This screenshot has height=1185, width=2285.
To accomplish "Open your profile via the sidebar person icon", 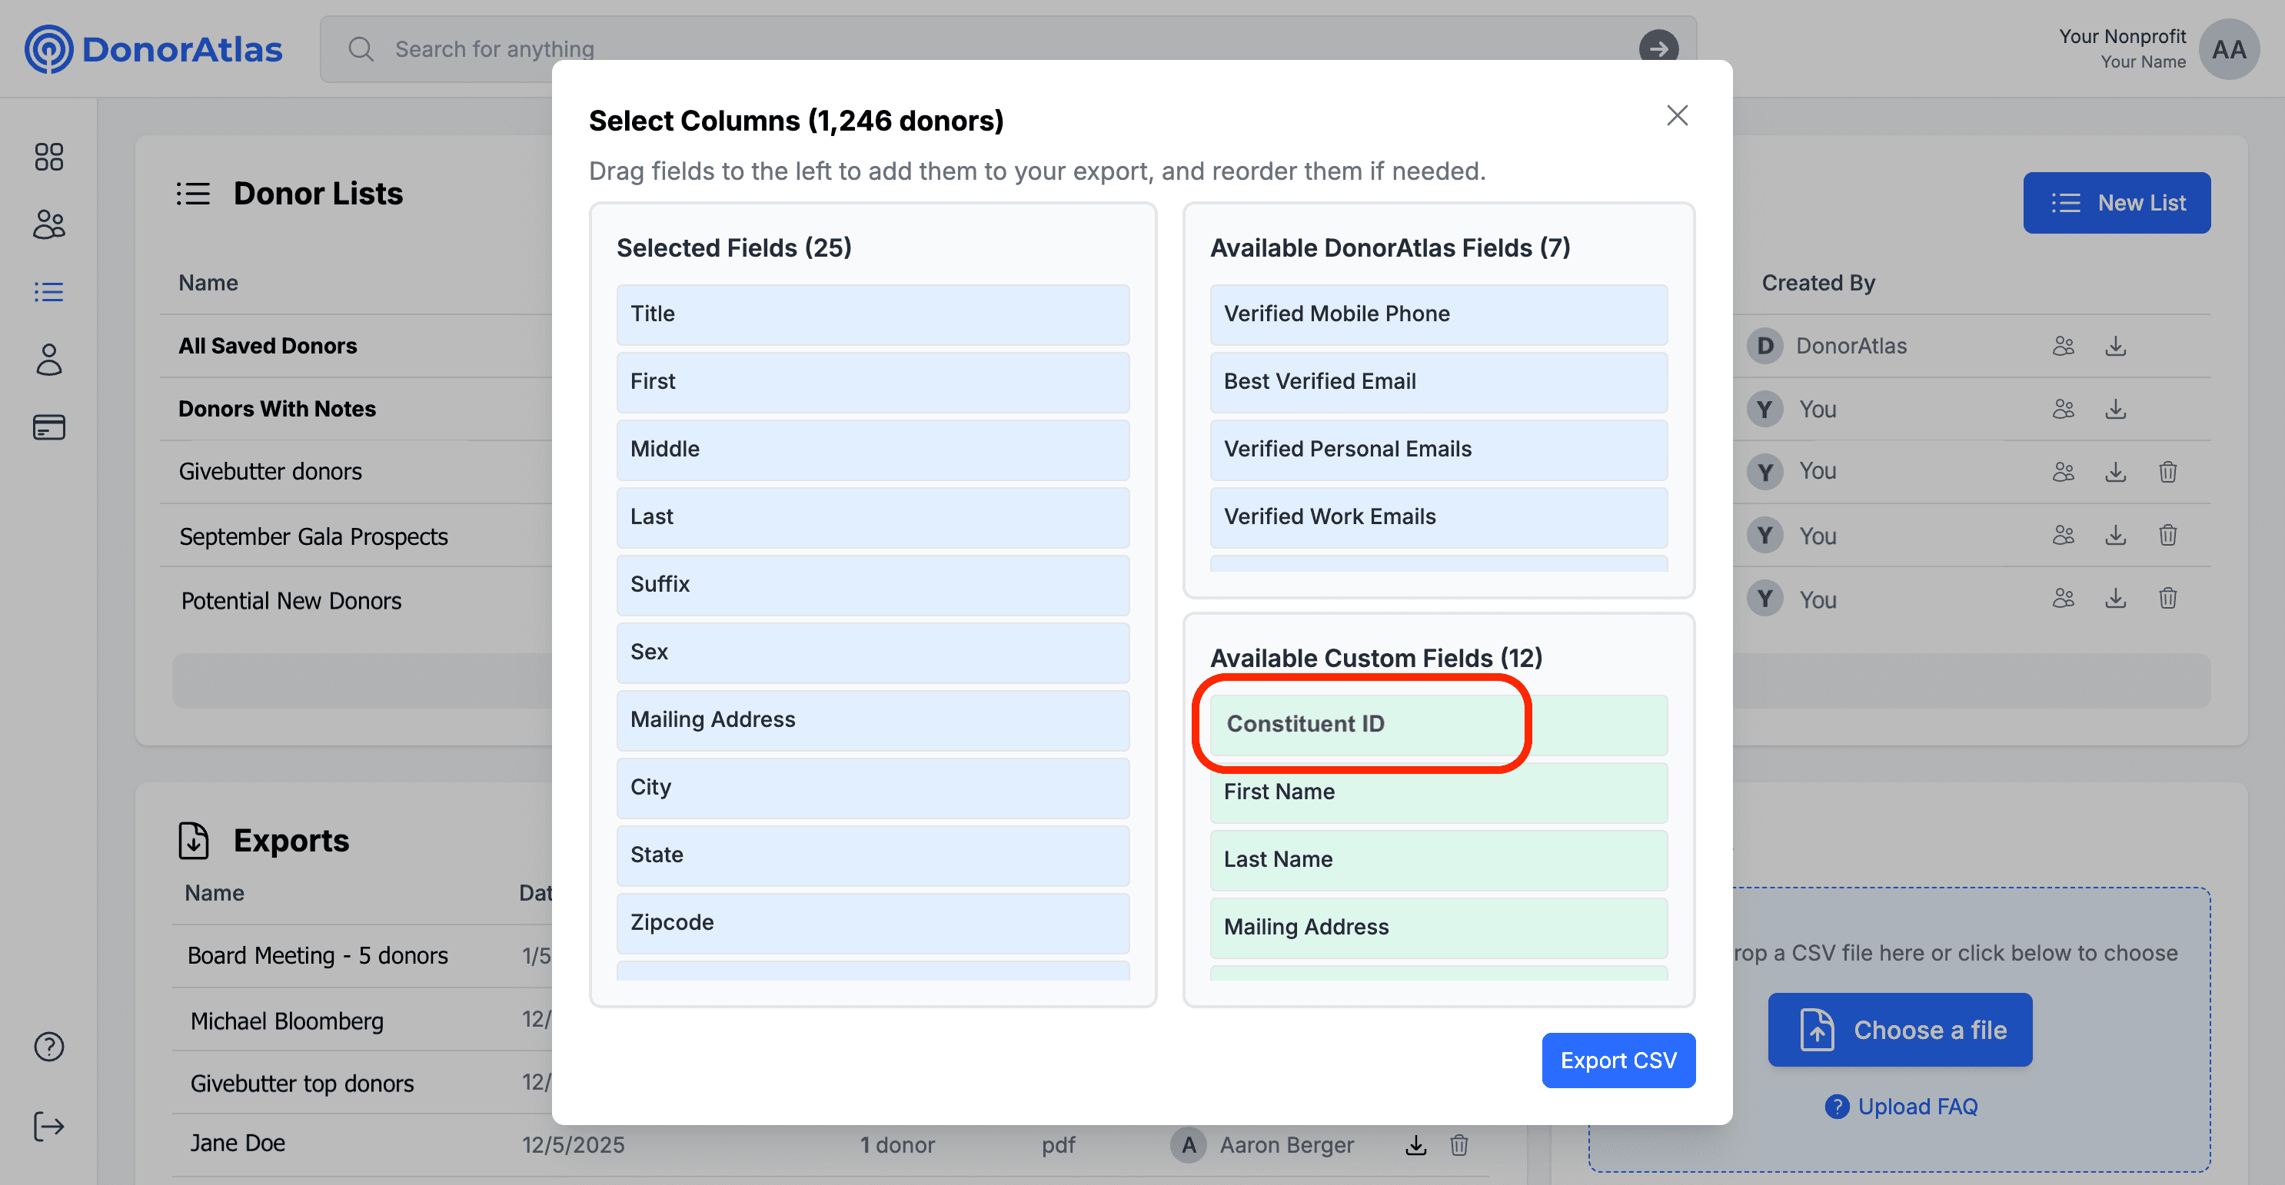I will pos(48,360).
